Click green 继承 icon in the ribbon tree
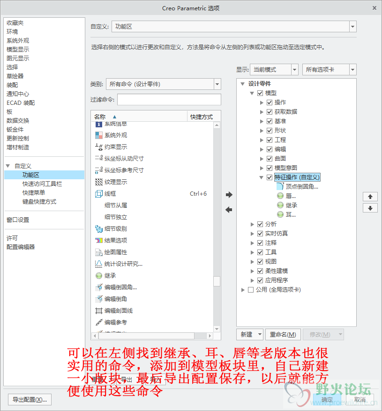The width and height of the screenshot is (382, 411). [x=280, y=205]
